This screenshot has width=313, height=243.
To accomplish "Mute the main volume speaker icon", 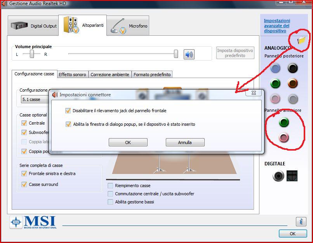I will (189, 54).
